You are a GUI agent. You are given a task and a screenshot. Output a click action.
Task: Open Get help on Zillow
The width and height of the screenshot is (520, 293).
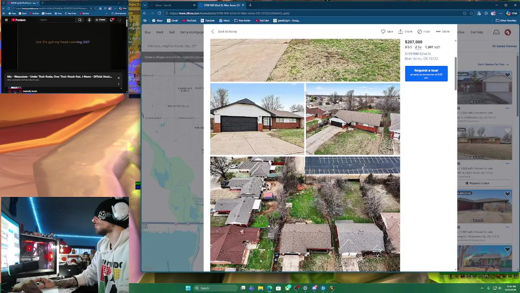[x=477, y=32]
